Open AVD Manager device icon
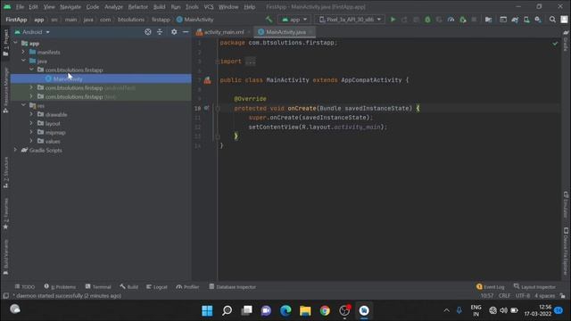 (526, 20)
